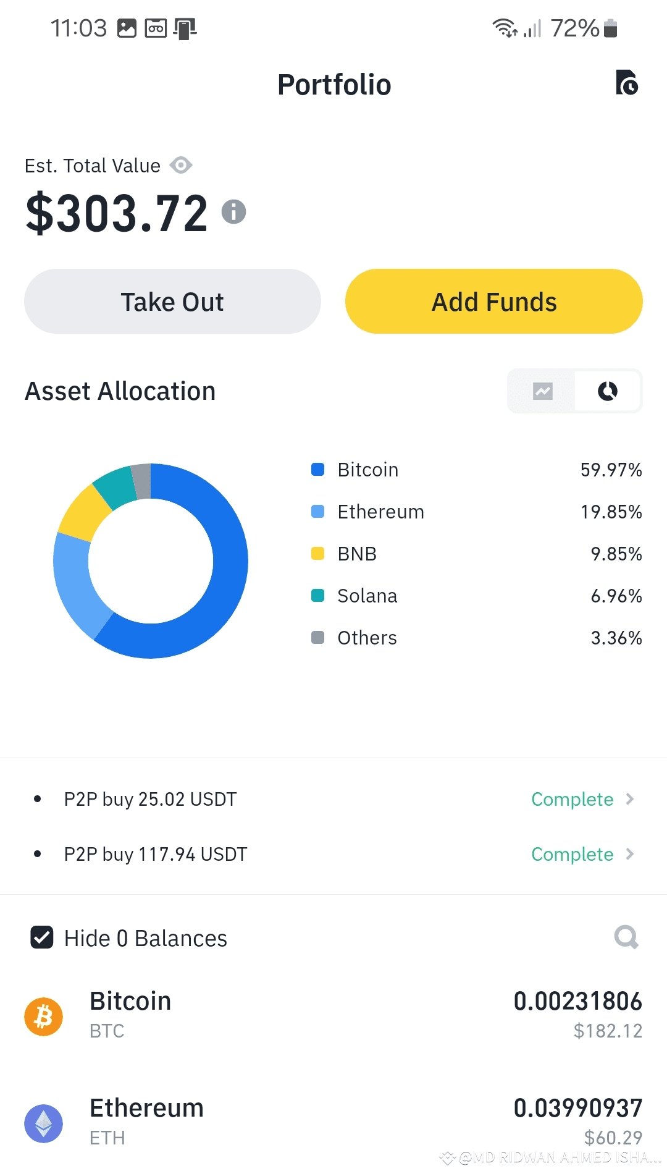This screenshot has width=667, height=1171.
Task: Switch to pie chart allocation view
Action: click(x=608, y=391)
